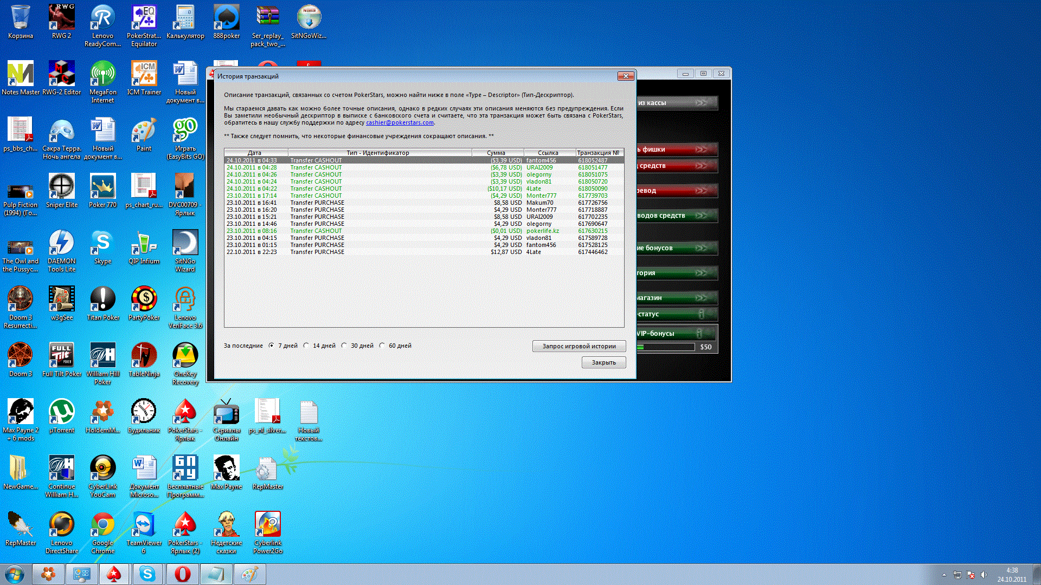Image resolution: width=1041 pixels, height=585 pixels.
Task: Open the cashier@pokerstars.com email link
Action: pyautogui.click(x=400, y=122)
